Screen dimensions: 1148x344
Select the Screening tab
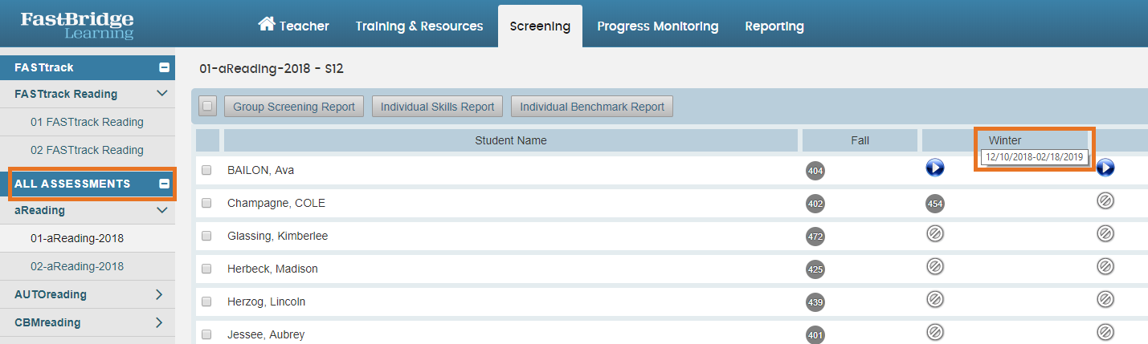(x=540, y=26)
